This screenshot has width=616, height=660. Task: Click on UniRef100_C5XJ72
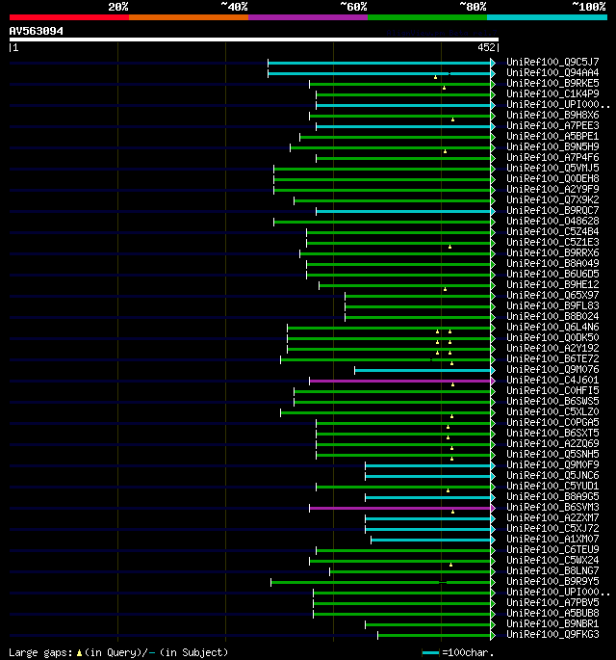552,528
